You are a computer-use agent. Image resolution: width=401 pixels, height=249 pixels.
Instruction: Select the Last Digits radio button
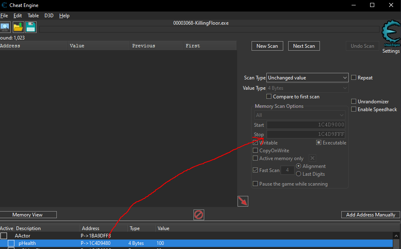click(x=298, y=174)
